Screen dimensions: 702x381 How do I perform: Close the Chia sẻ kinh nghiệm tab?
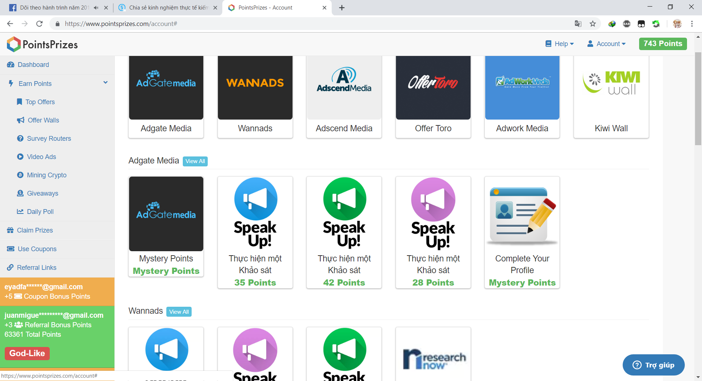pyautogui.click(x=215, y=8)
